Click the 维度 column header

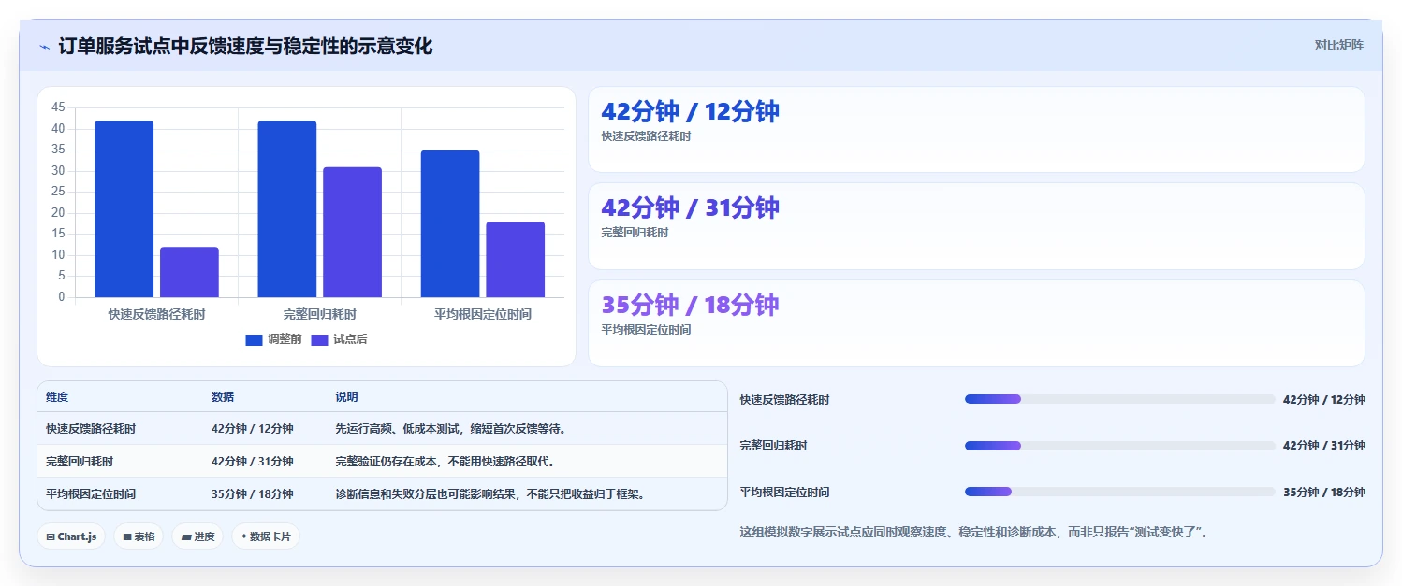pos(57,397)
